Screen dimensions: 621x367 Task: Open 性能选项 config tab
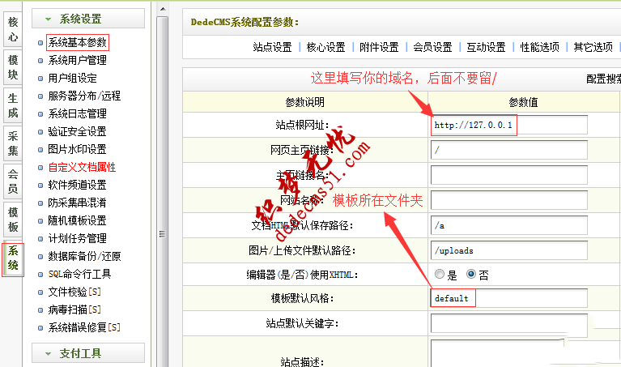click(x=540, y=48)
